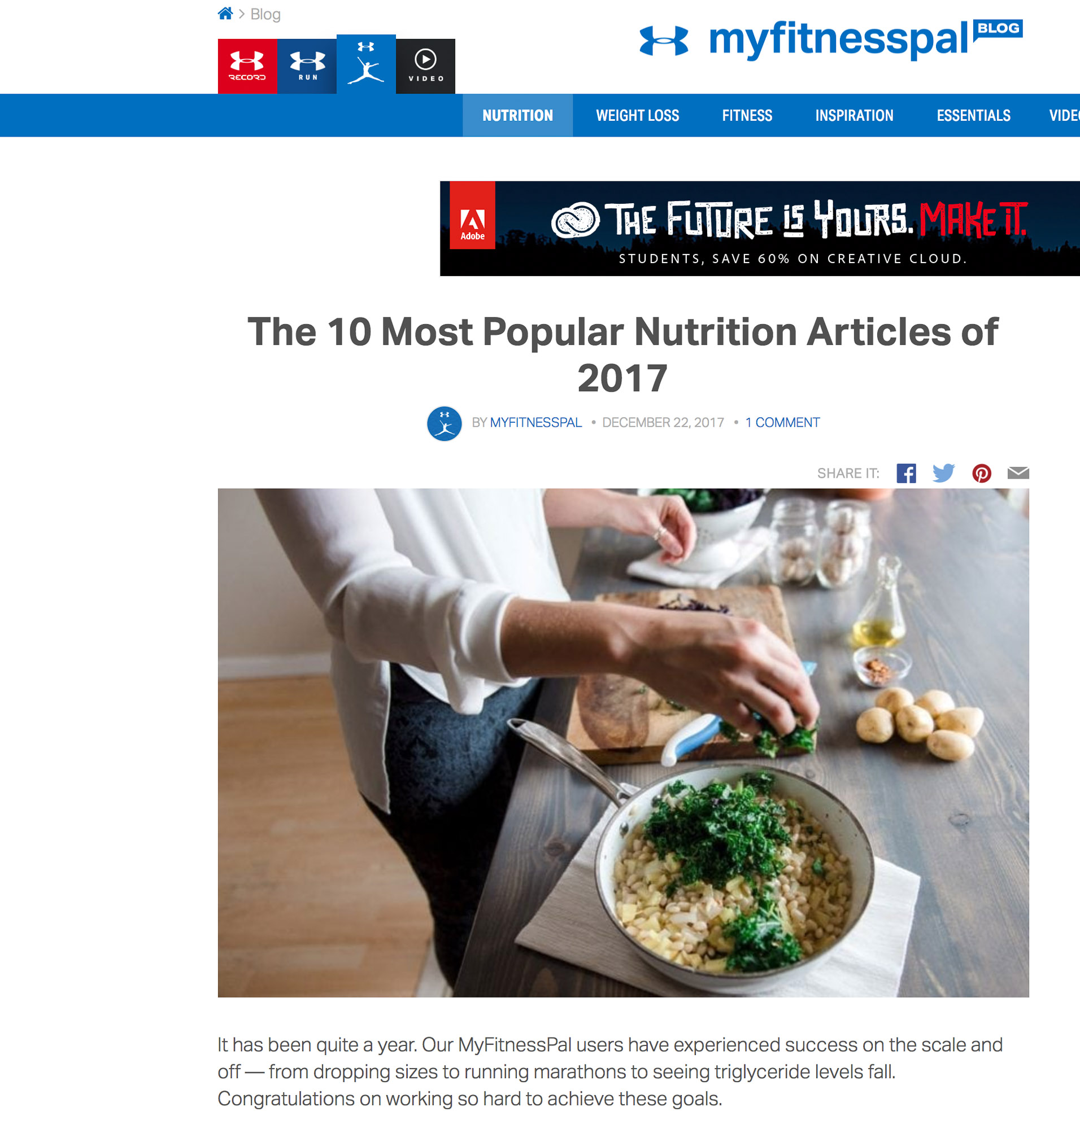Open the Video play icon tile
Viewport: 1080px width, 1129px height.
coord(425,66)
